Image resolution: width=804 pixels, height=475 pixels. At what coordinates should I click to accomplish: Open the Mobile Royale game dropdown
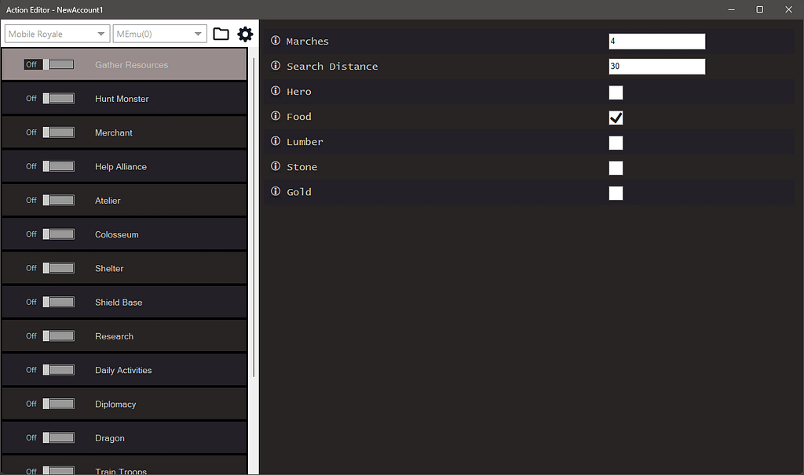click(55, 34)
